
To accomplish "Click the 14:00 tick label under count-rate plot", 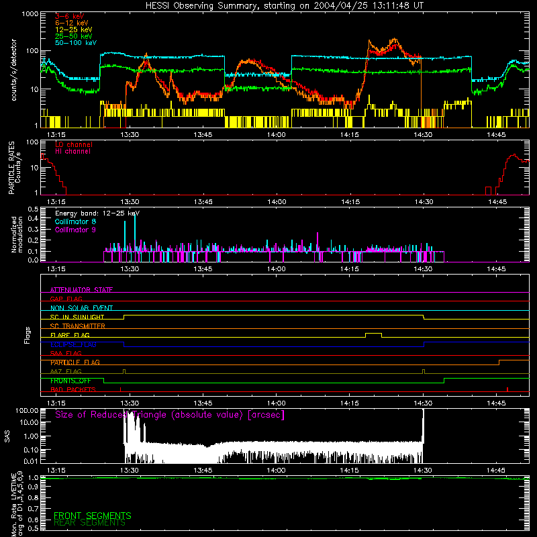I will click(x=276, y=135).
